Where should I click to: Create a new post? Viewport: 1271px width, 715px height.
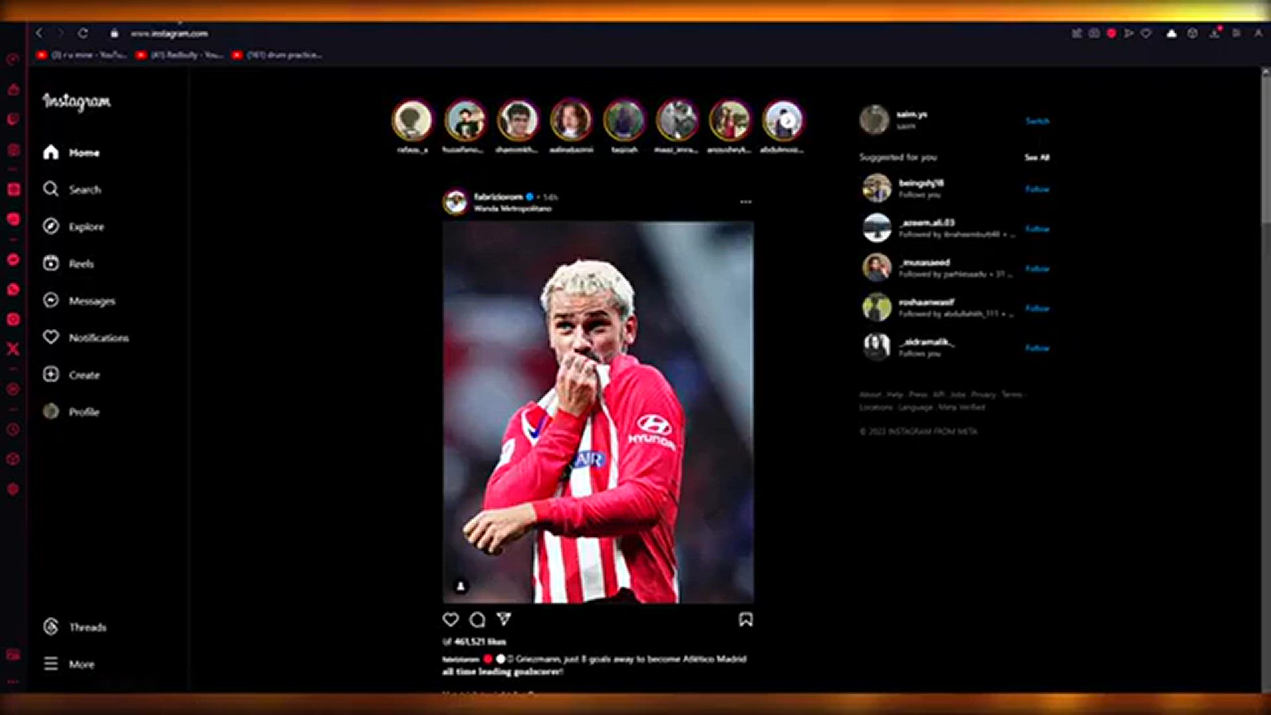[71, 375]
